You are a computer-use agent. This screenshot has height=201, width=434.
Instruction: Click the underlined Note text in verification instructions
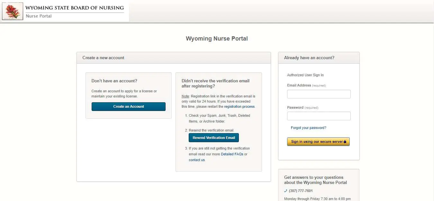click(x=185, y=96)
